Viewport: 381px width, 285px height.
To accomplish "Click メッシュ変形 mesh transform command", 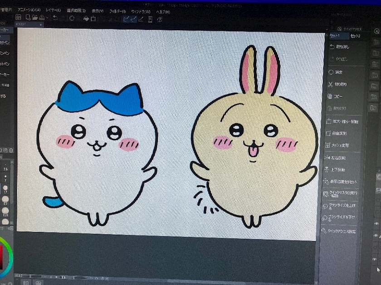I will [x=337, y=145].
